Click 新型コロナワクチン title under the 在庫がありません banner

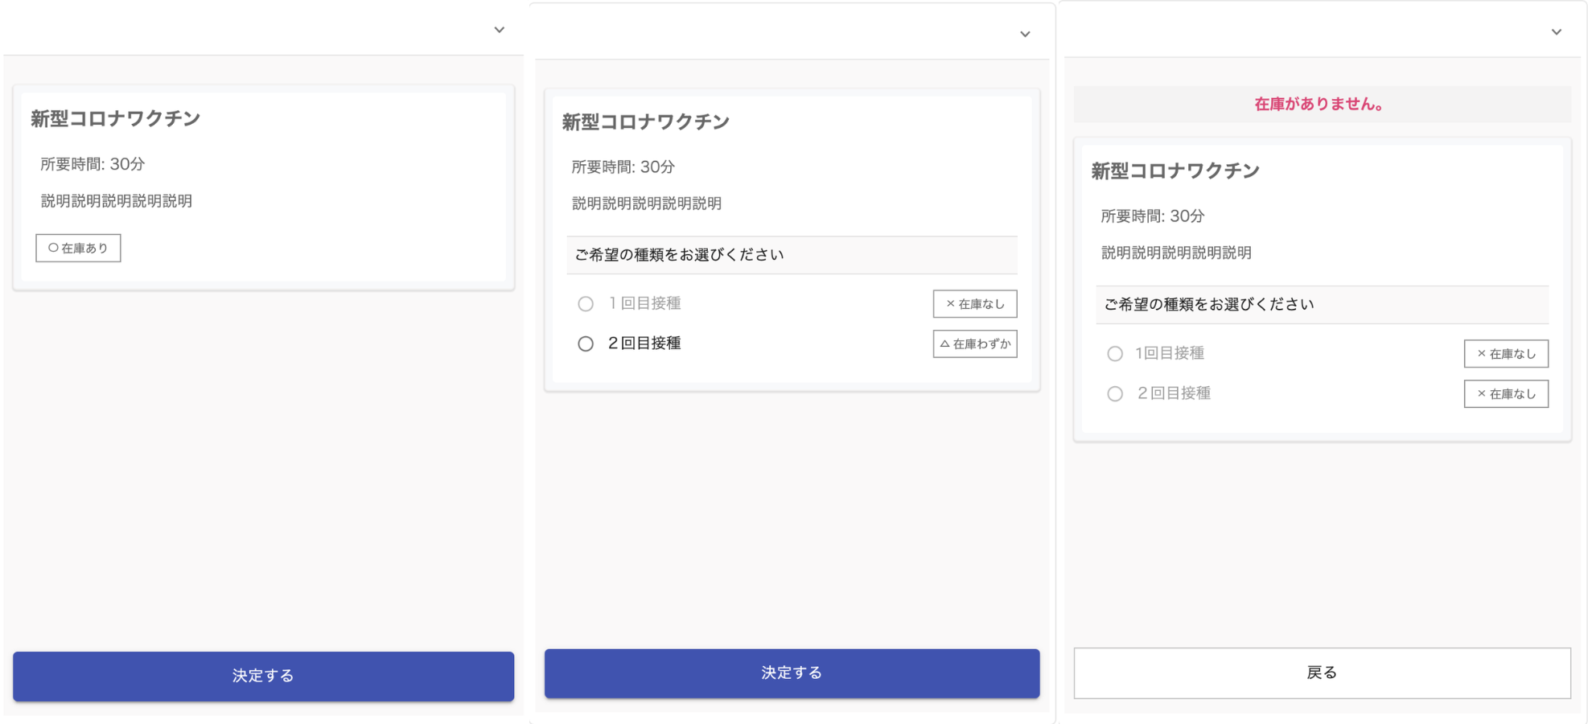1175,171
